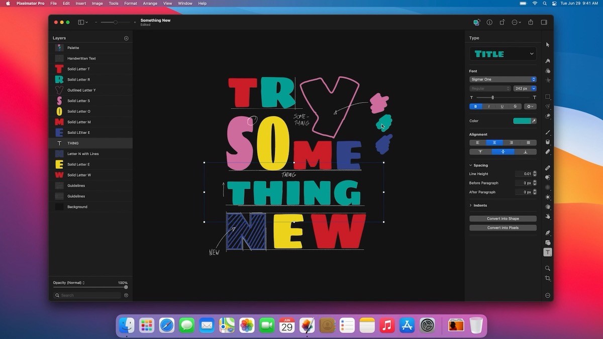Toggle Strikethrough text formatting
The height and width of the screenshot is (339, 603).
pyautogui.click(x=515, y=106)
